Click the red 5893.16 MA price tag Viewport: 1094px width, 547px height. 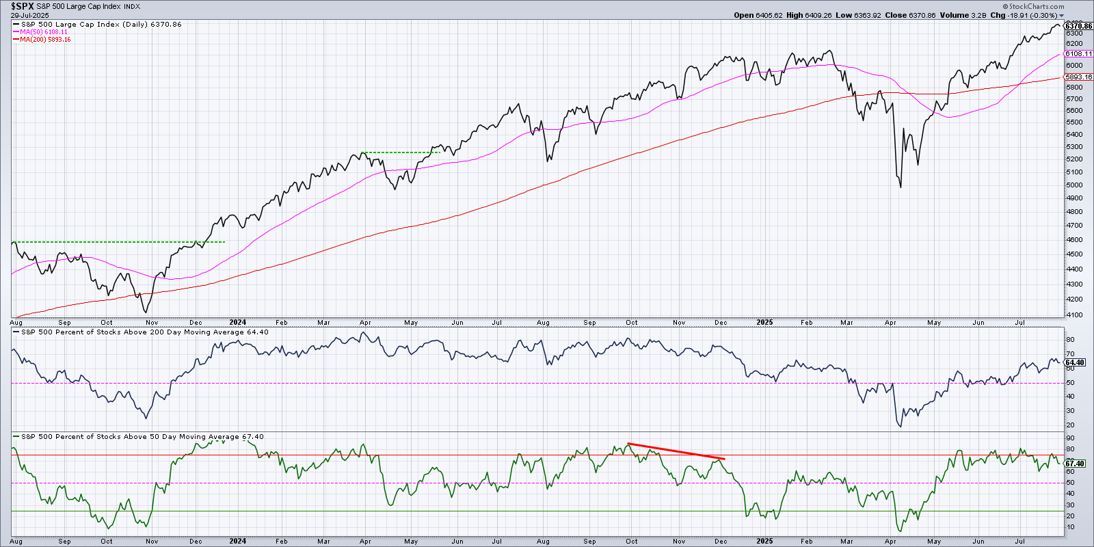[x=1078, y=77]
